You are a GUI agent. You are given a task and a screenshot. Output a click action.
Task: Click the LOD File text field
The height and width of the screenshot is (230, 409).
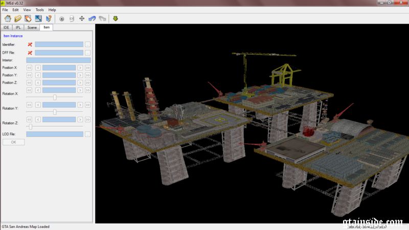(x=55, y=134)
